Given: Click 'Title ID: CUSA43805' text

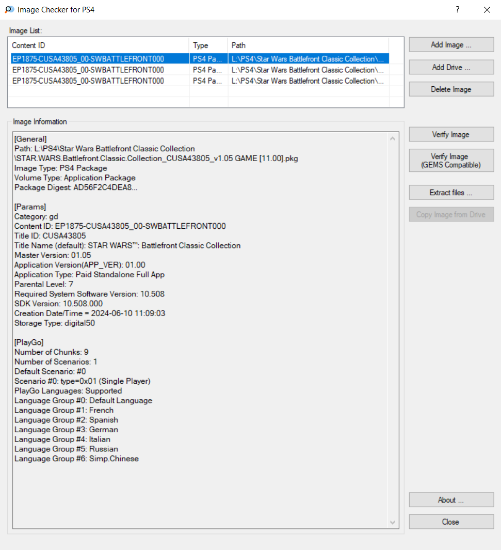Looking at the screenshot, I should tap(50, 235).
